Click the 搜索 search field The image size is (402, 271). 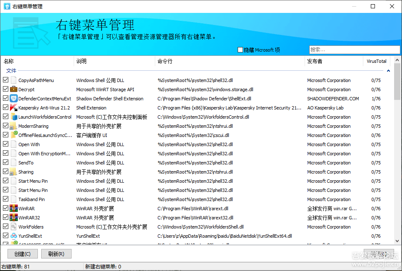click(x=355, y=50)
